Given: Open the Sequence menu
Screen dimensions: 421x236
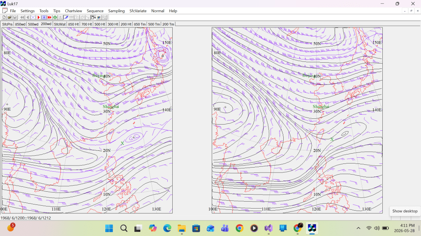Looking at the screenshot, I should click(95, 11).
